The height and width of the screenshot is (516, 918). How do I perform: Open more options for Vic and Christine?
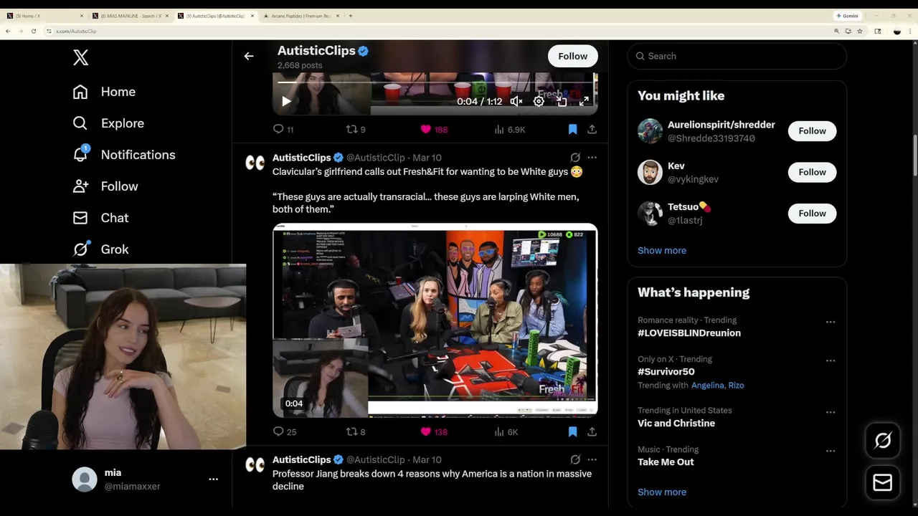(x=830, y=412)
